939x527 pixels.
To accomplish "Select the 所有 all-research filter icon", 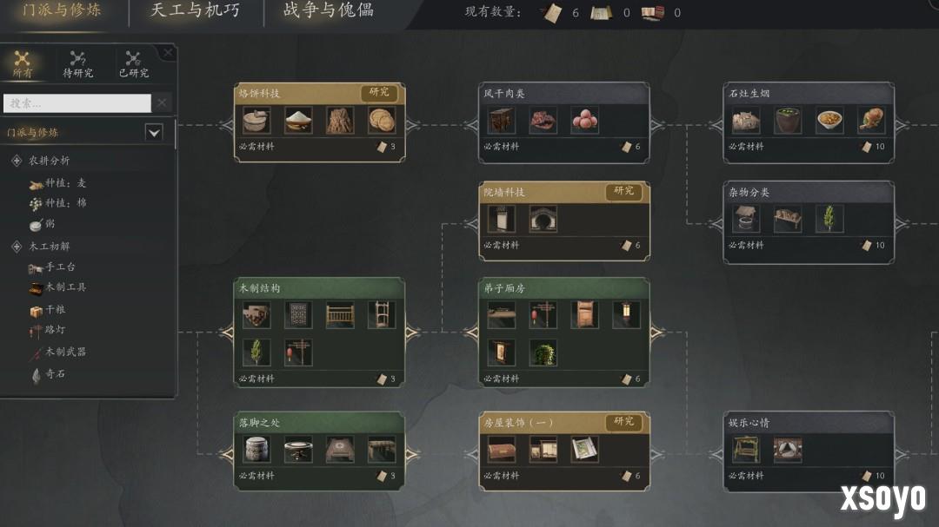I will pos(22,64).
